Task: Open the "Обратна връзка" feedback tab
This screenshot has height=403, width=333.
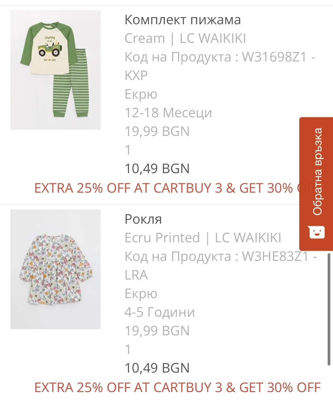Action: coord(317,171)
